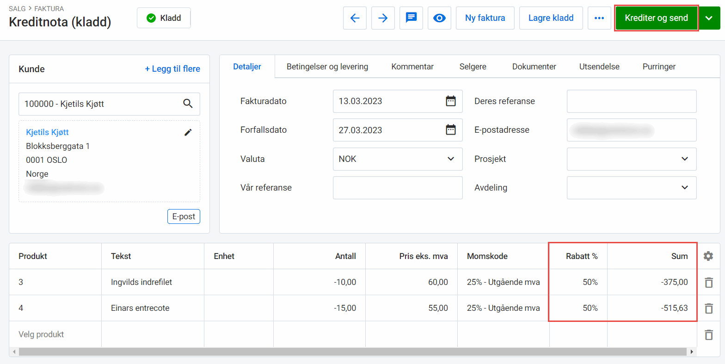
Task: Open the Kommentar tab
Action: 412,67
